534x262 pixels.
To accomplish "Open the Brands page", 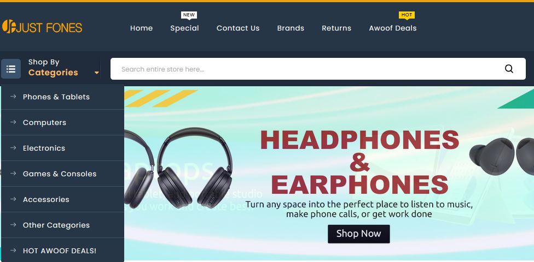I will [291, 28].
